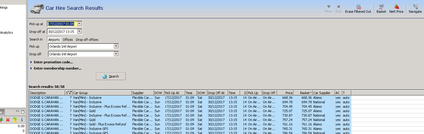Image resolution: width=424 pixels, height=134 pixels.
Task: Open the Pick up at date dropdown
Action: 79,24
